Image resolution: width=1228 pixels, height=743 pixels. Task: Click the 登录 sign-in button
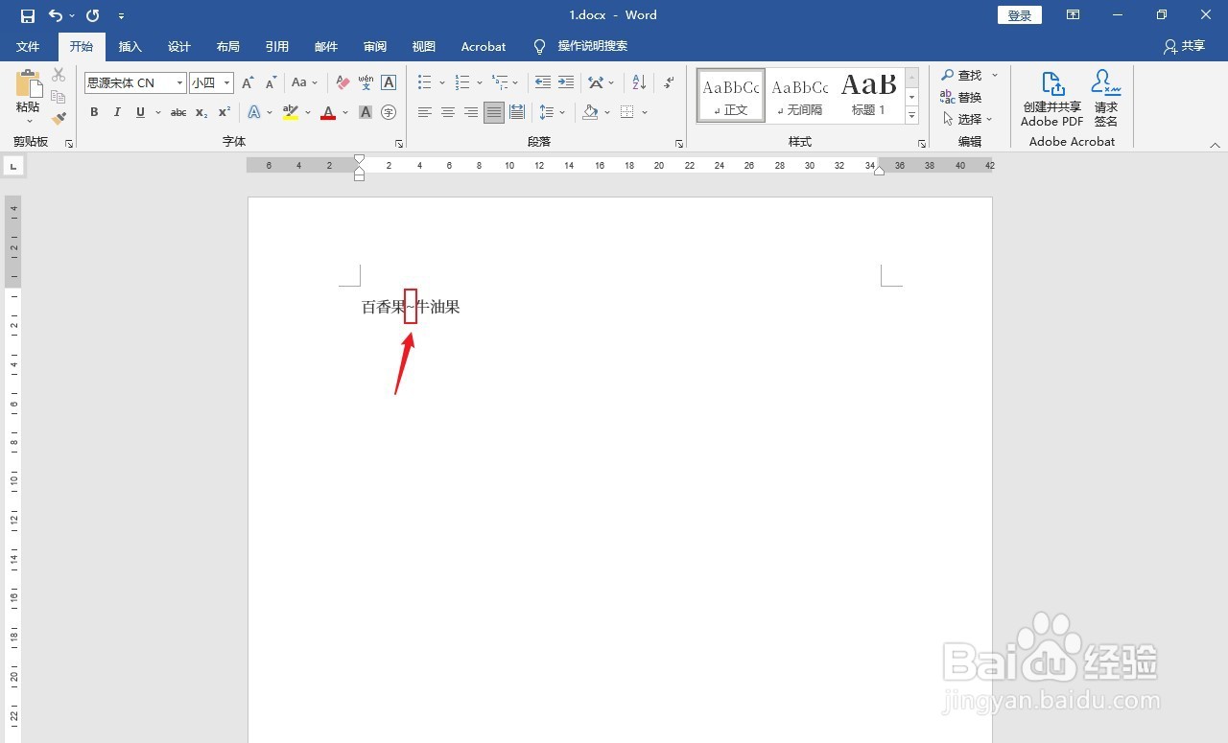tap(1020, 15)
